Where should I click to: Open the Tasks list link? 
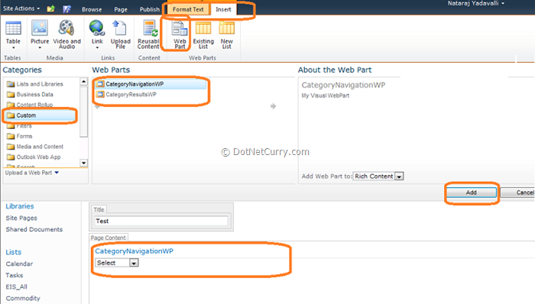click(15, 275)
